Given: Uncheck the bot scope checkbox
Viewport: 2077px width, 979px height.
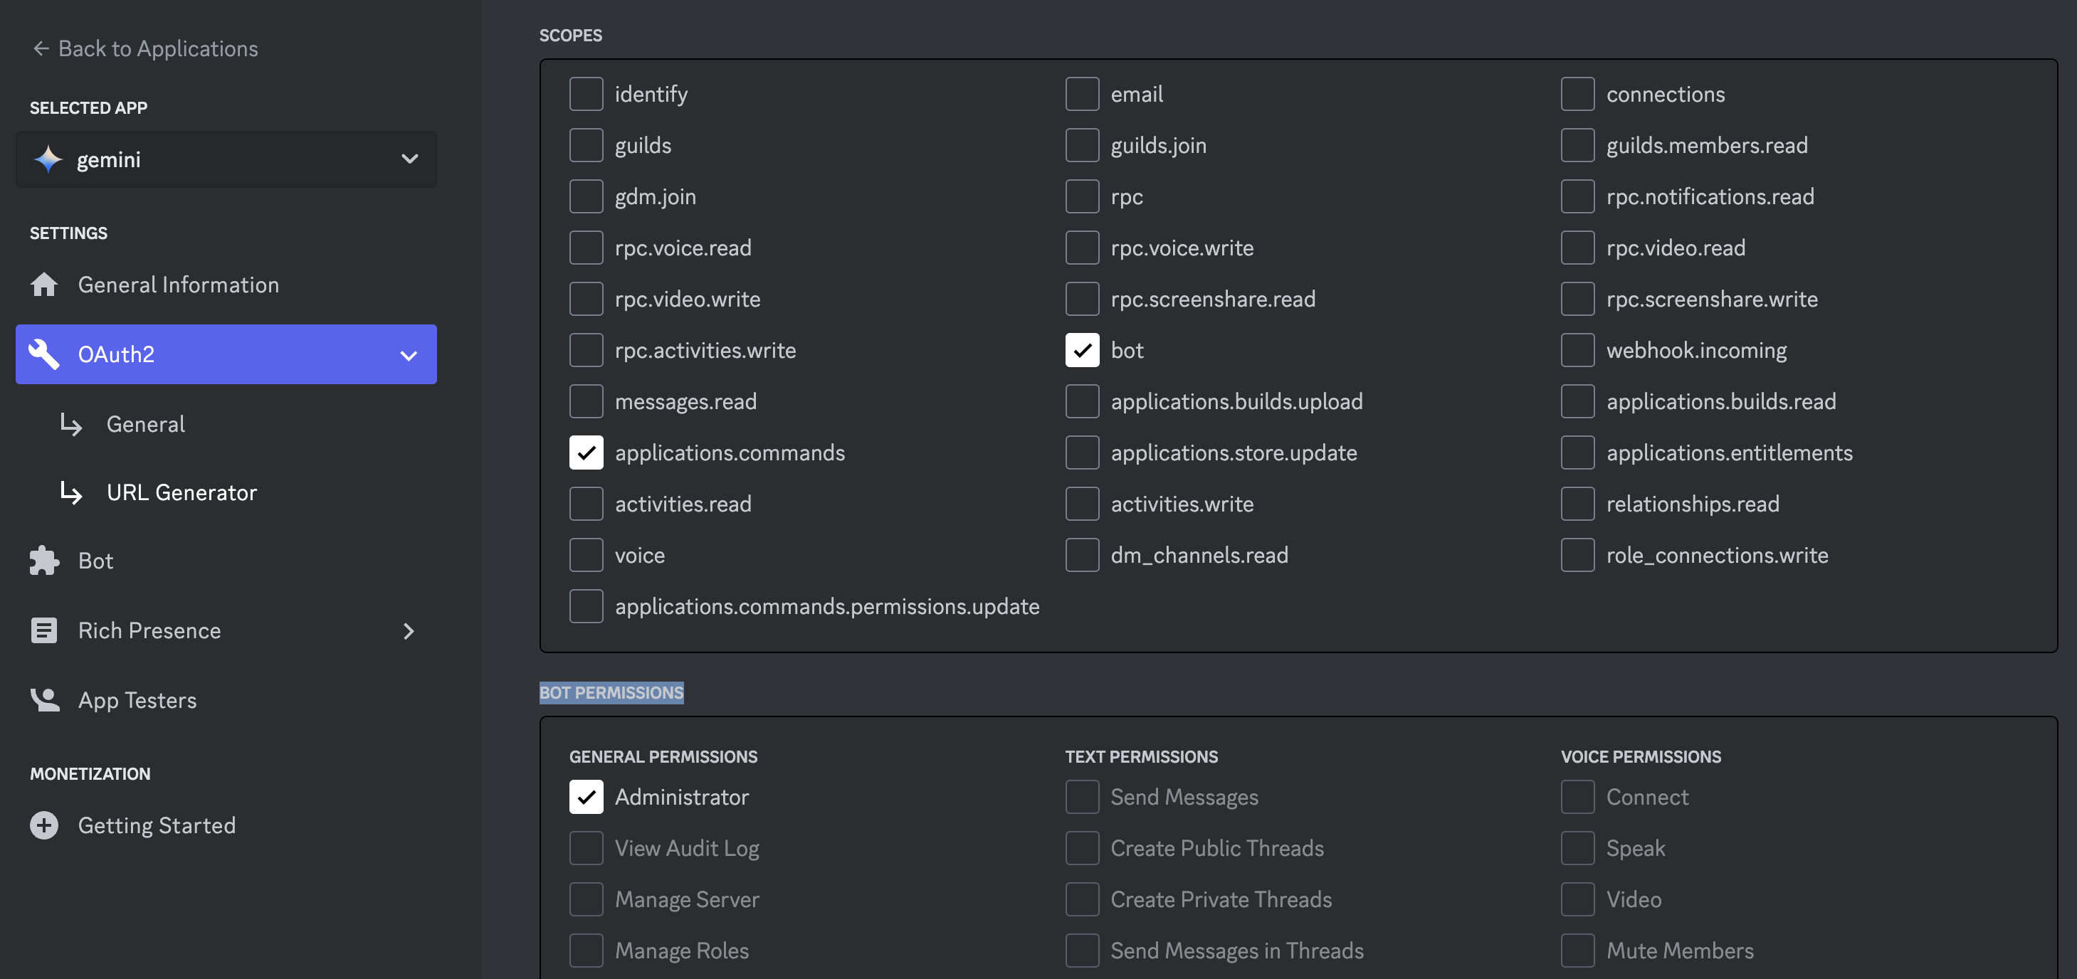Looking at the screenshot, I should (x=1081, y=351).
